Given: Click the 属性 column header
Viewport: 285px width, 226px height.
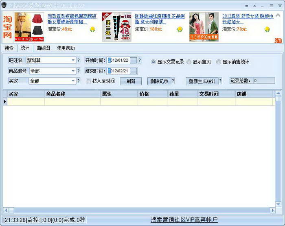Looking at the screenshot, I should click(119, 94).
